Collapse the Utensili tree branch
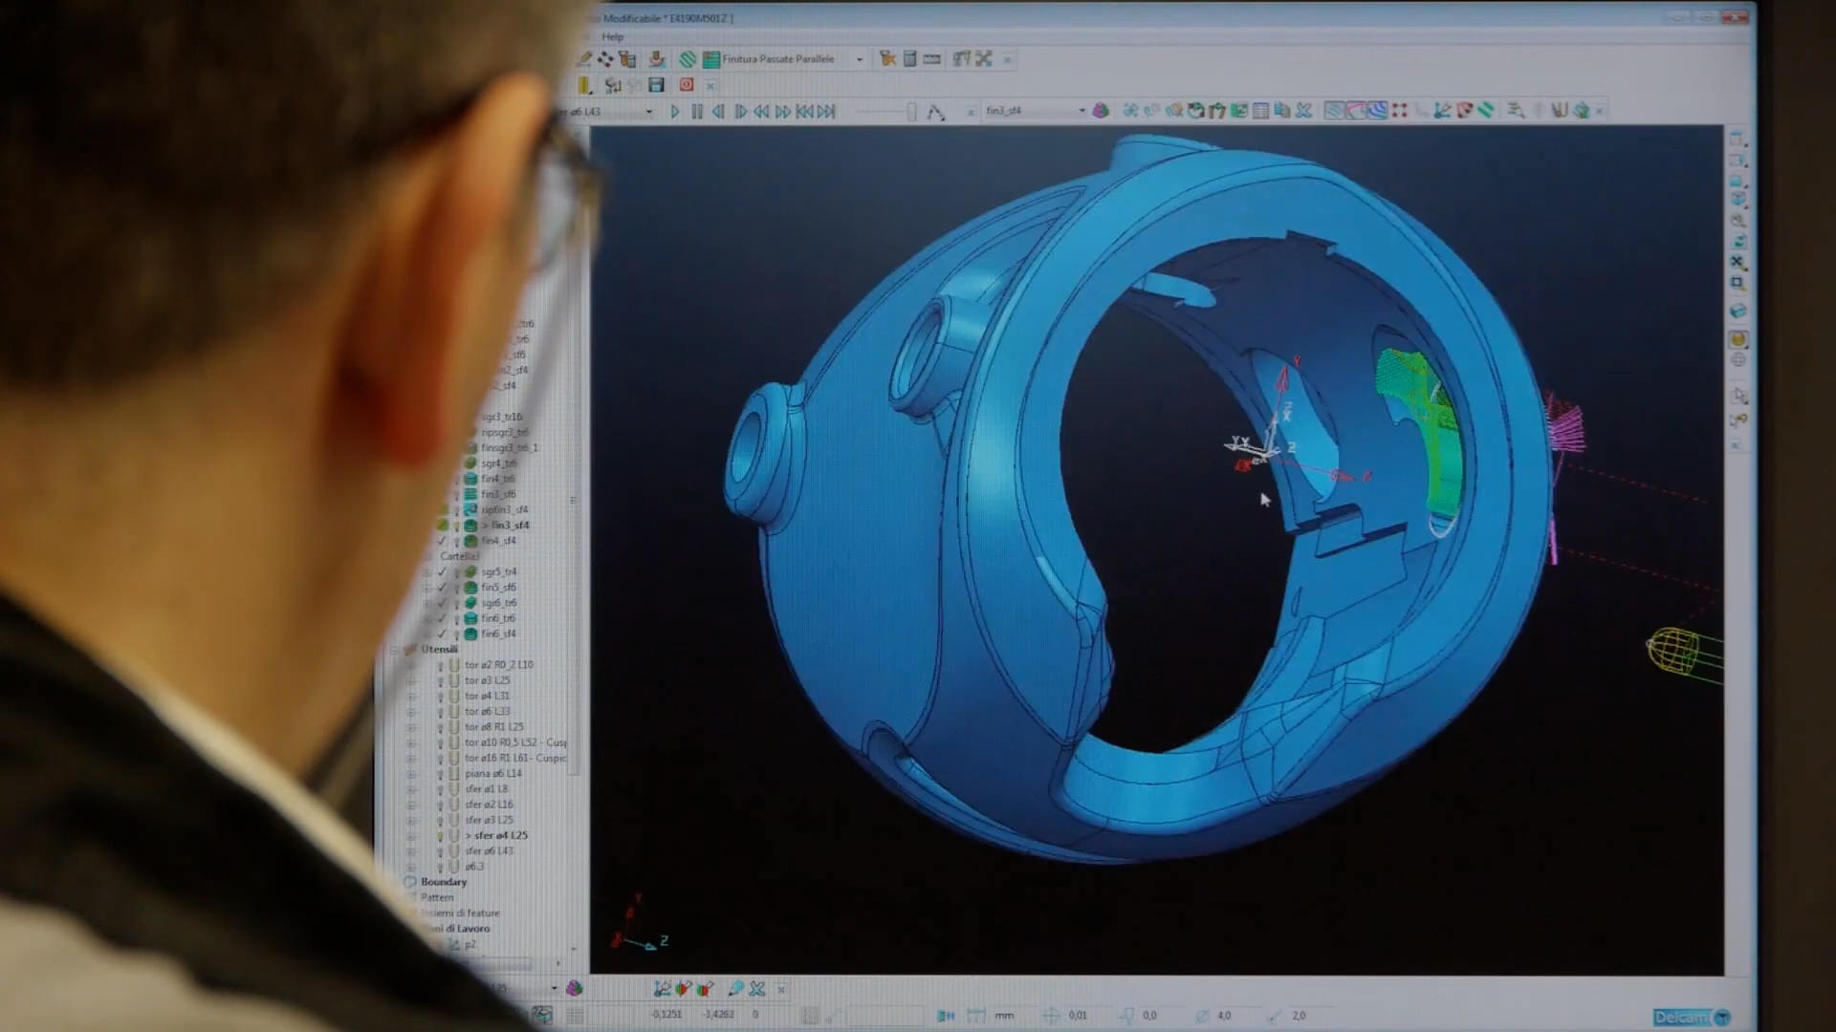 (x=394, y=650)
